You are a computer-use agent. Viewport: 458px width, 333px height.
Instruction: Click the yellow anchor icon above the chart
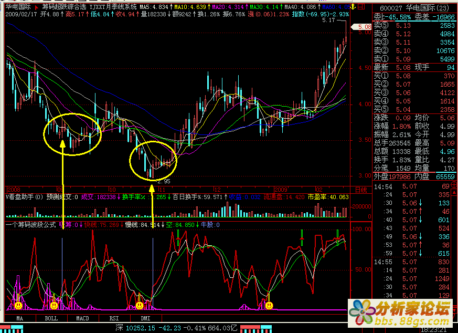tap(353, 6)
